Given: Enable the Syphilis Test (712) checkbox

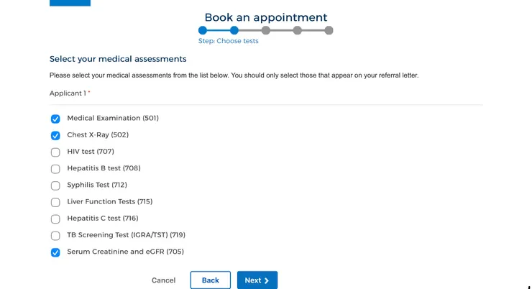Looking at the screenshot, I should click(x=55, y=185).
